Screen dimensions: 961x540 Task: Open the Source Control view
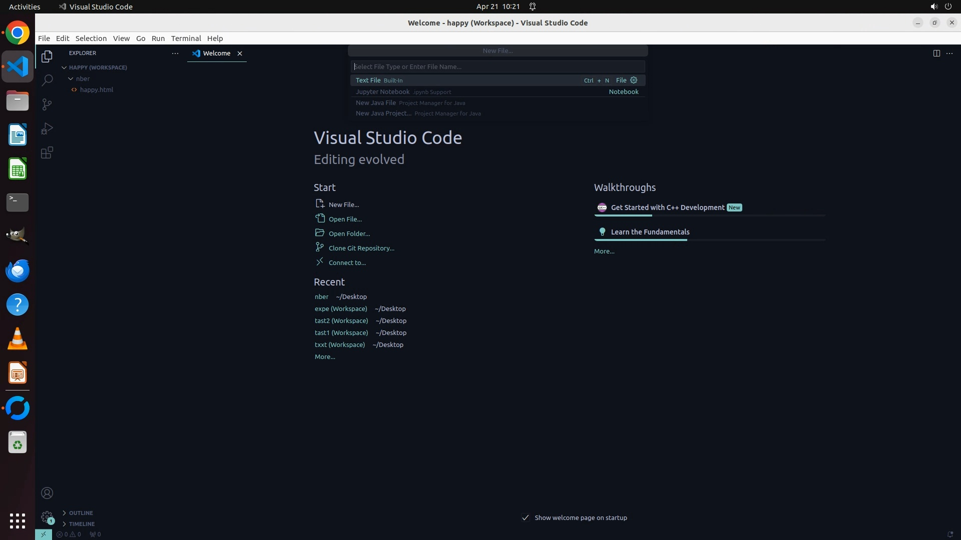pyautogui.click(x=47, y=104)
